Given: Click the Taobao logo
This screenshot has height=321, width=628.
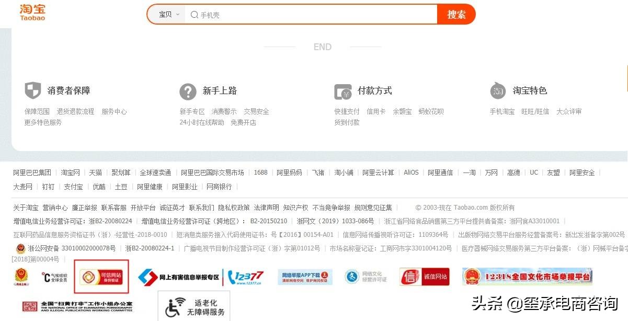Looking at the screenshot, I should click(32, 13).
